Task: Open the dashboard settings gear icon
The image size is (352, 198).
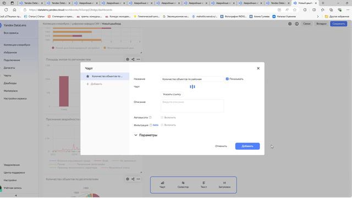Action: tap(290, 24)
